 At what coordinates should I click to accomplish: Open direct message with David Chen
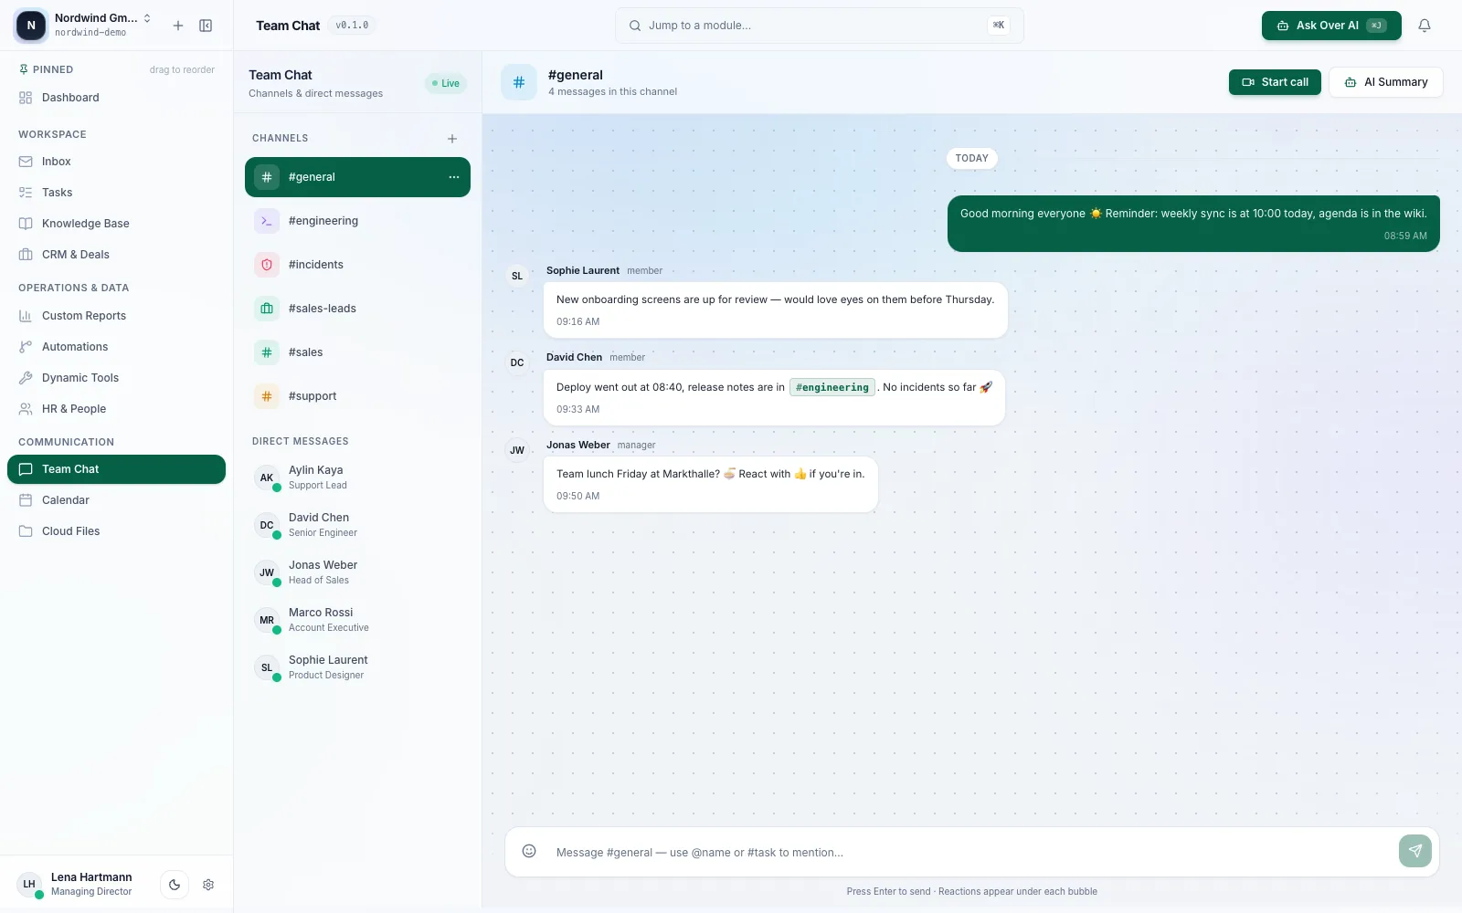(357, 525)
